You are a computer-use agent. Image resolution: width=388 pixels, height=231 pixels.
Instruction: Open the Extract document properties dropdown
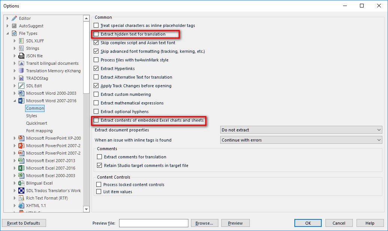pos(301,130)
